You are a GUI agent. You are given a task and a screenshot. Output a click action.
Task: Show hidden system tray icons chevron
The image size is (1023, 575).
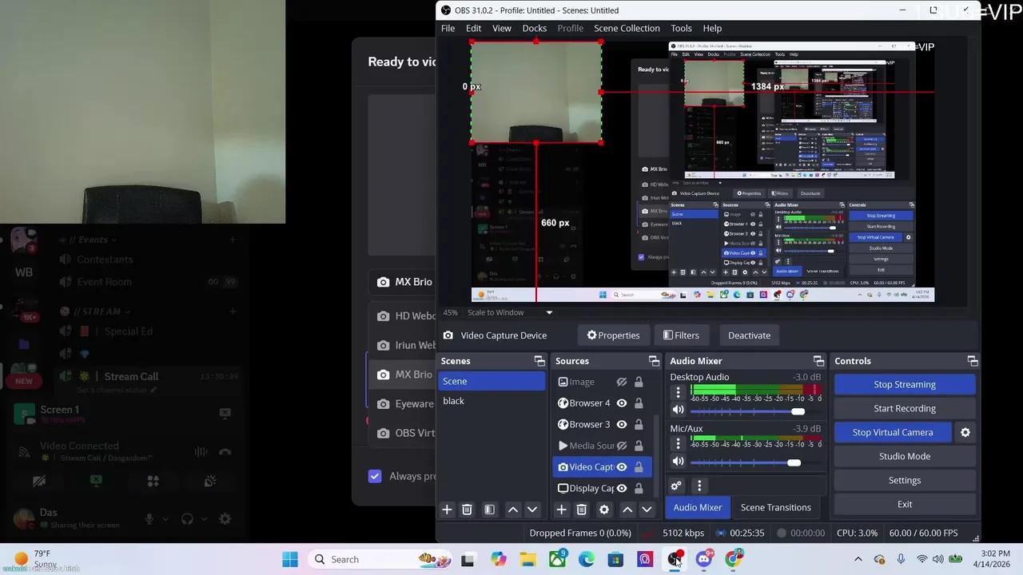coord(858,559)
